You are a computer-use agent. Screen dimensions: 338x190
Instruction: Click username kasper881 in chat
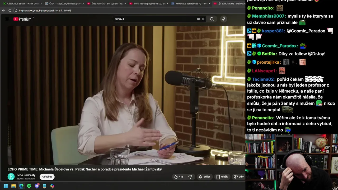coord(274,31)
